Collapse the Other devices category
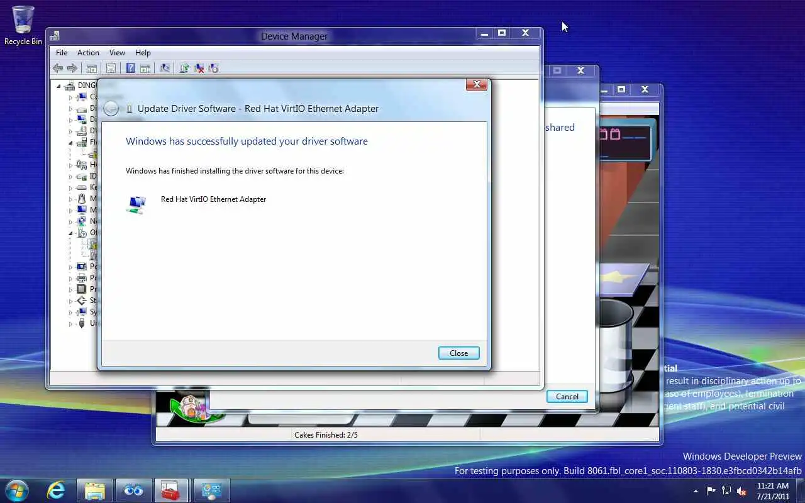 (x=70, y=233)
